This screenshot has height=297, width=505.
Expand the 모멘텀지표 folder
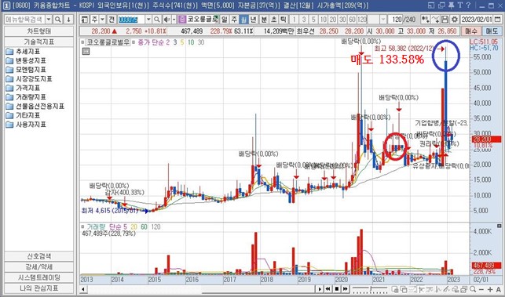(x=26, y=70)
